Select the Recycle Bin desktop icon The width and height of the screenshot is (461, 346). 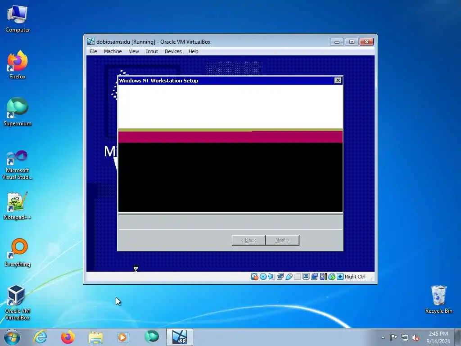point(438,300)
